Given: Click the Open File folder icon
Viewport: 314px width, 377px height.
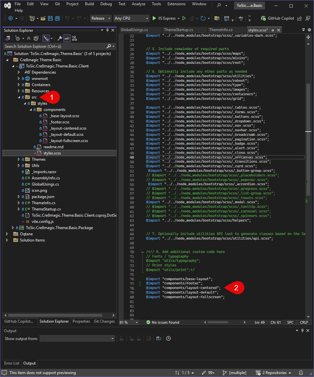Looking at the screenshot, I should click(x=43, y=18).
